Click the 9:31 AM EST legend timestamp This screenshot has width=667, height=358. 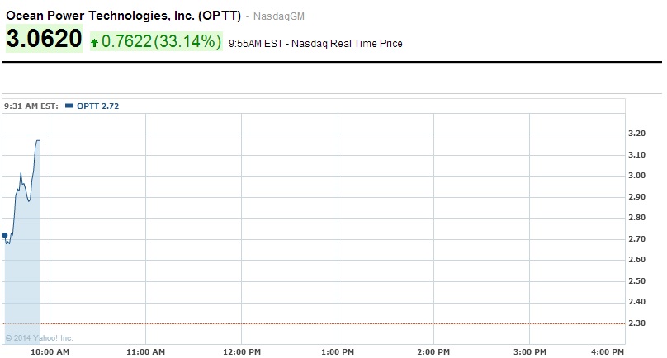[x=31, y=106]
